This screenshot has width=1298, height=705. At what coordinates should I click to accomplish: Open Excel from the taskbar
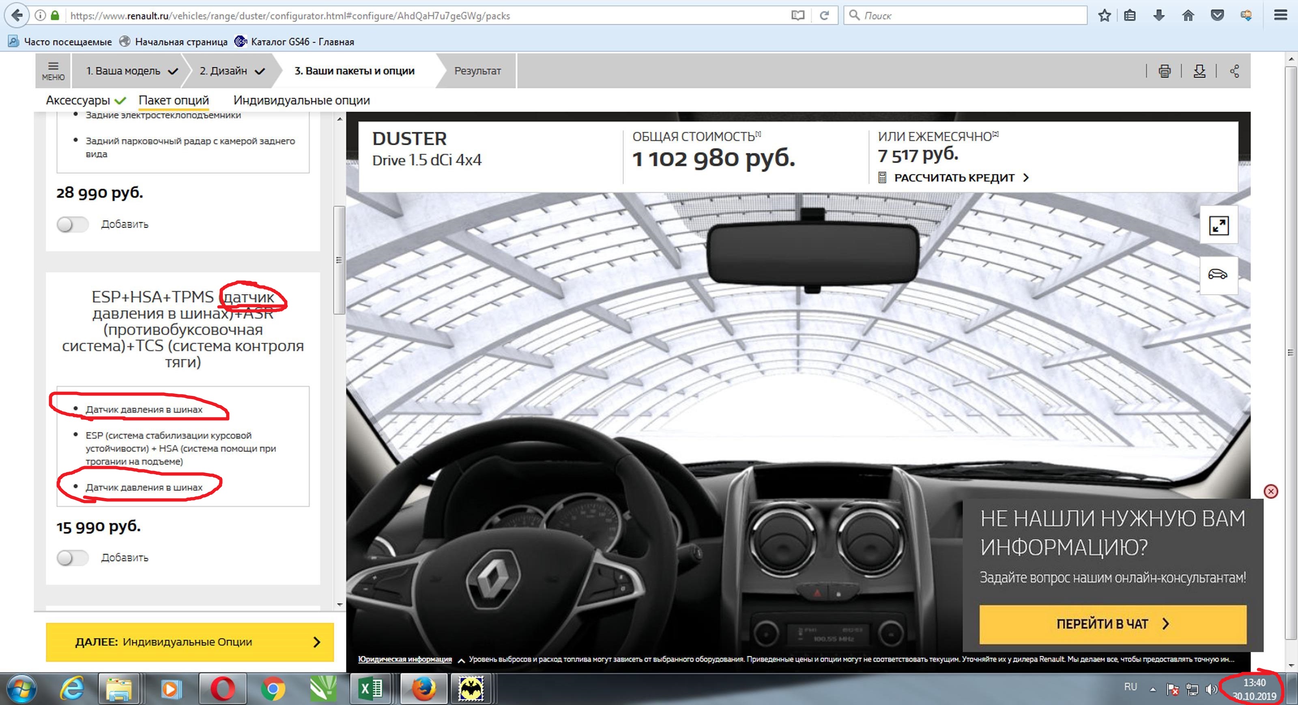[370, 688]
